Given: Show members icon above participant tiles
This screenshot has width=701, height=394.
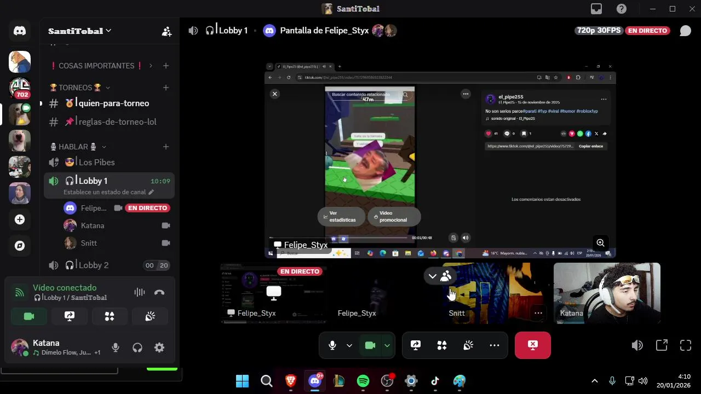Looking at the screenshot, I should (446, 276).
